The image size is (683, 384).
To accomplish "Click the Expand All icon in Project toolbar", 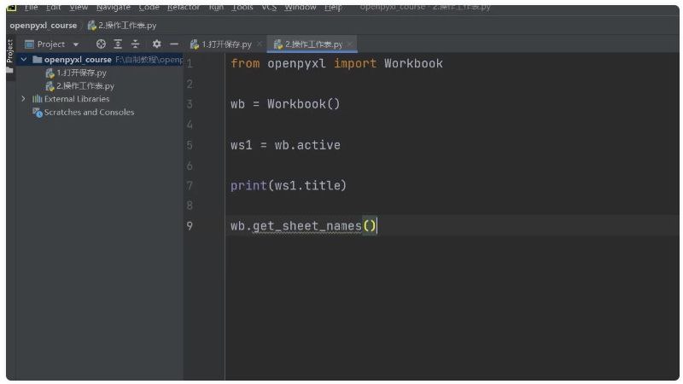I will 118,44.
